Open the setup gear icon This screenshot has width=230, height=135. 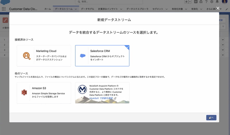click(x=212, y=2)
